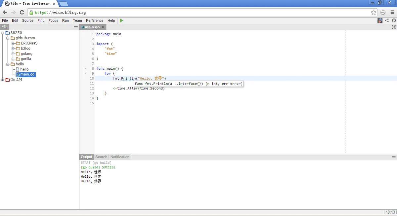Collapse the hello folder

point(8,64)
